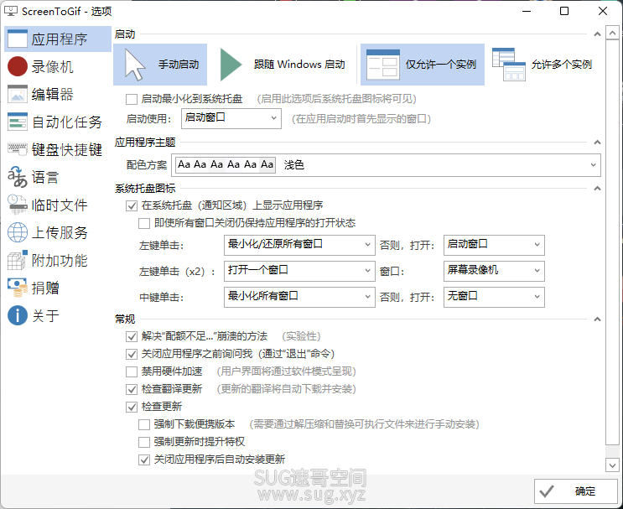Screen dimensions: 623x509
Task: Toggle 解决"配额不足"崩溃 checkbox
Action: (132, 336)
